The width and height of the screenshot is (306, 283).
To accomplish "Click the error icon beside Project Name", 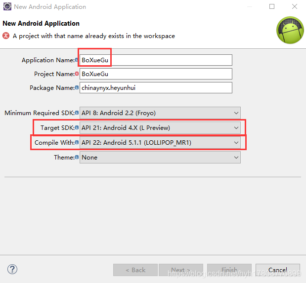I will tap(77, 74).
